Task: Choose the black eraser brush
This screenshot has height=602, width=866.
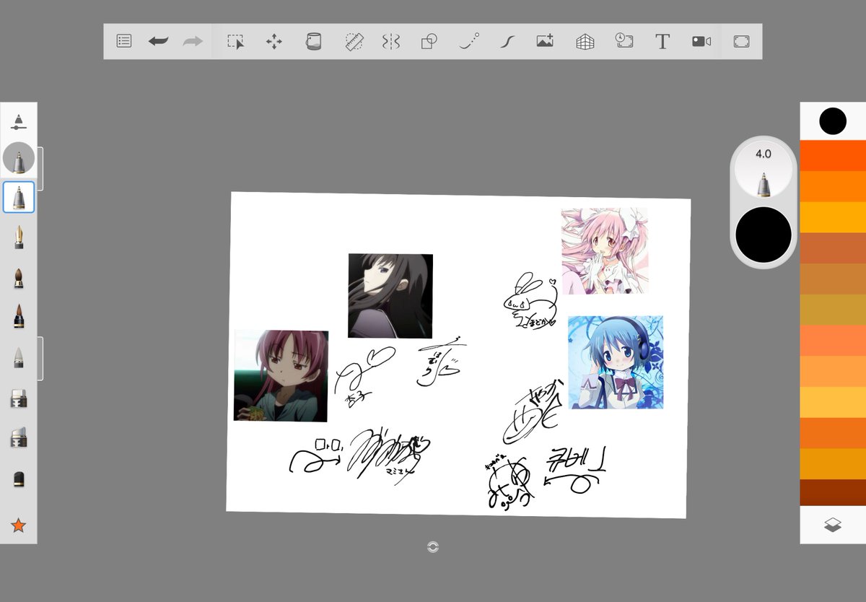Action: coord(19,479)
